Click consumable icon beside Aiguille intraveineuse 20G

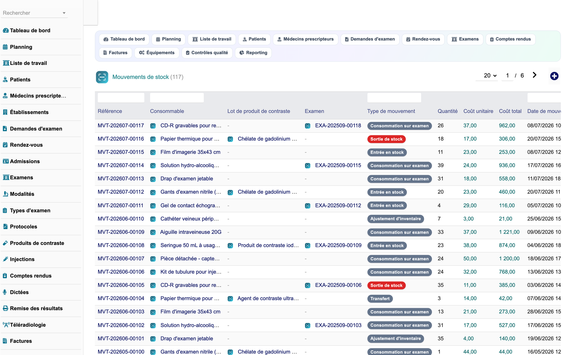tap(153, 232)
